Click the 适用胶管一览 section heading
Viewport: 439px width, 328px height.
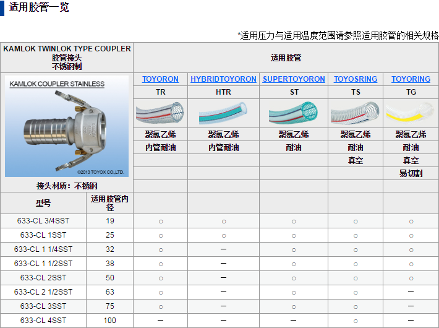(x=38, y=7)
